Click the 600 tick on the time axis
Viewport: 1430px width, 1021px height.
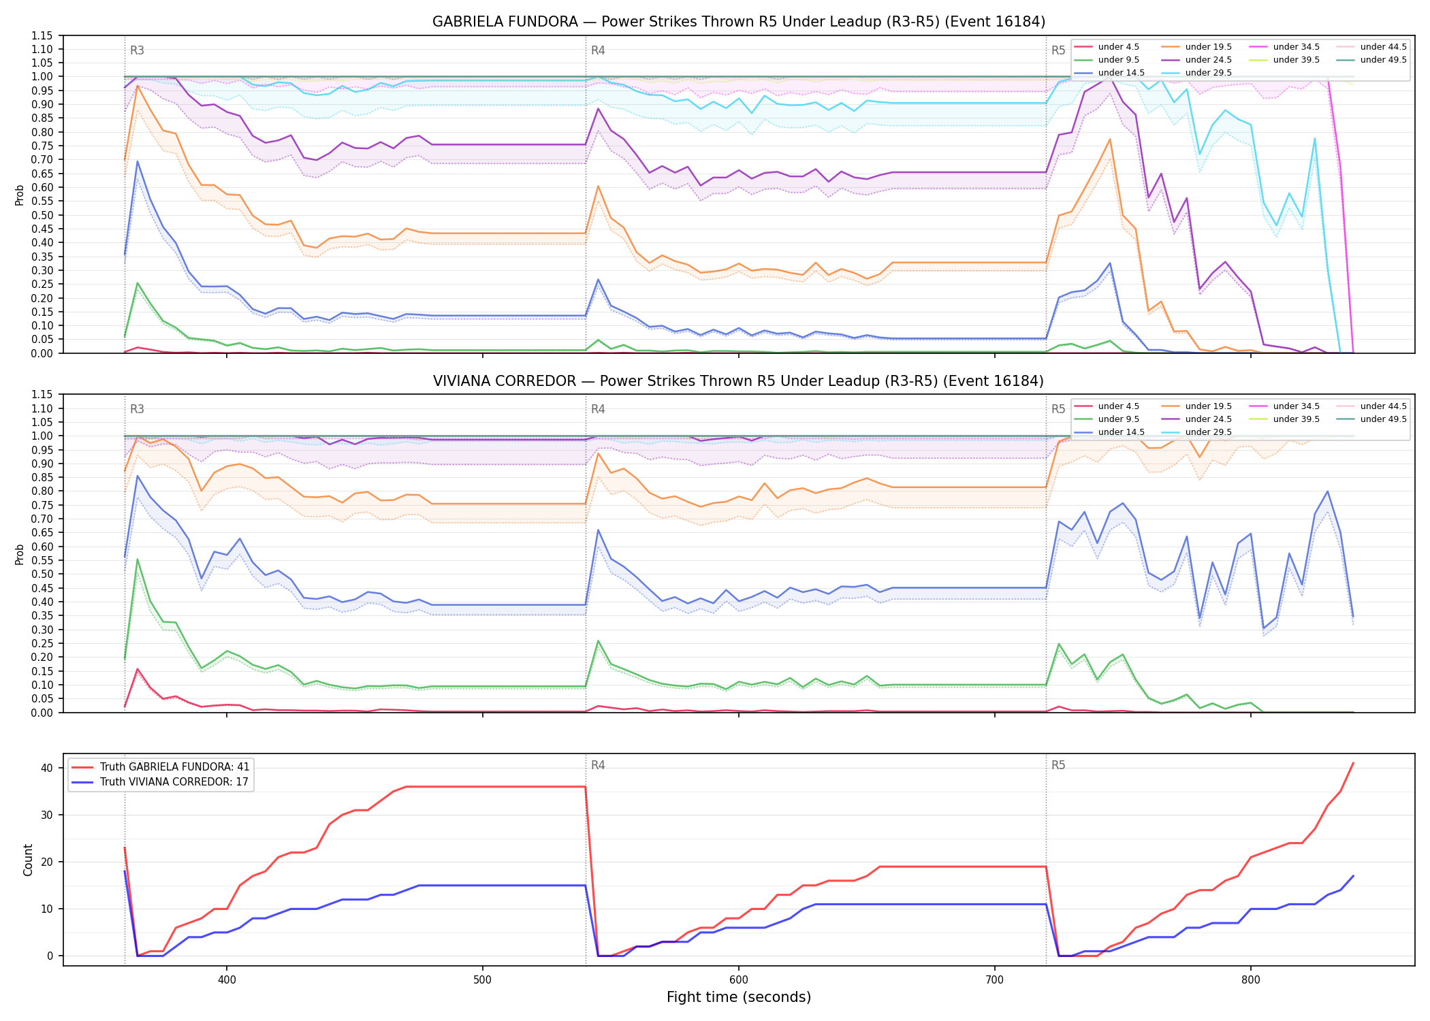[739, 979]
